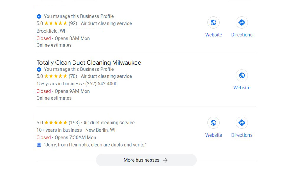Viewport: 297px width, 172px height.
Task: Select the Directions arrow icon for the first listing
Action: coord(242,22)
